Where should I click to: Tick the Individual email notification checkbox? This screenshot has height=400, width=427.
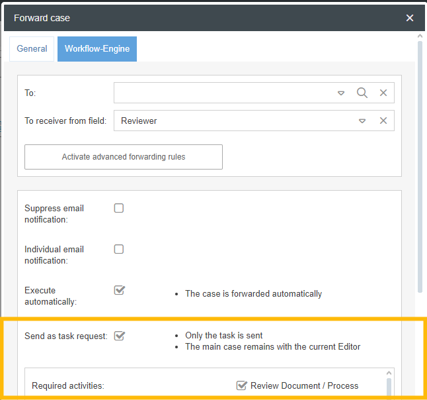[x=119, y=249]
